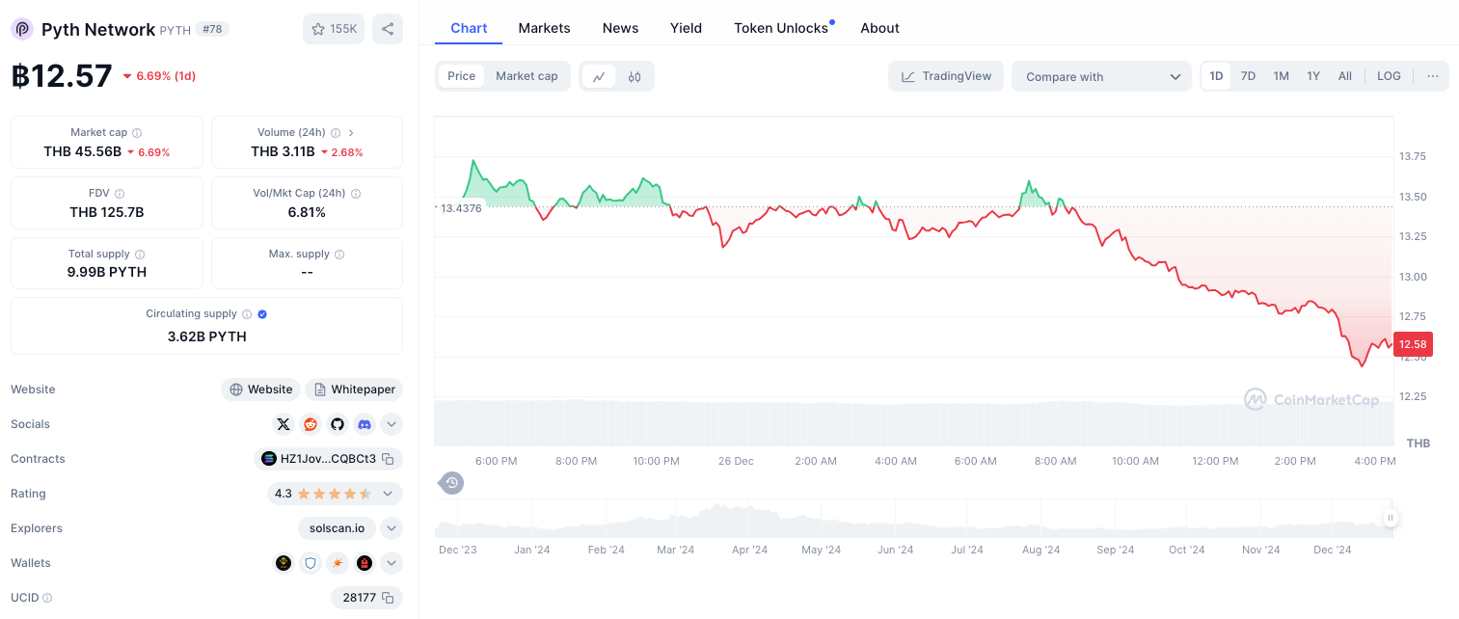Screen dimensions: 1459x619
Task: Click the chart history clock icon
Action: 451,482
